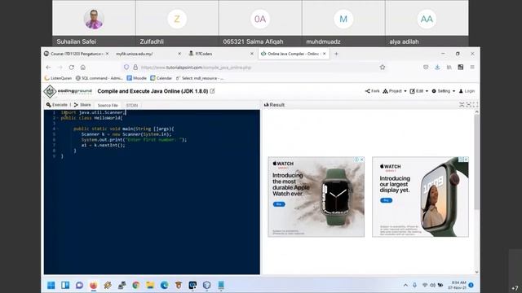Close the FITCoders tab
Viewport: 522px width, 293px height.
[x=252, y=54]
